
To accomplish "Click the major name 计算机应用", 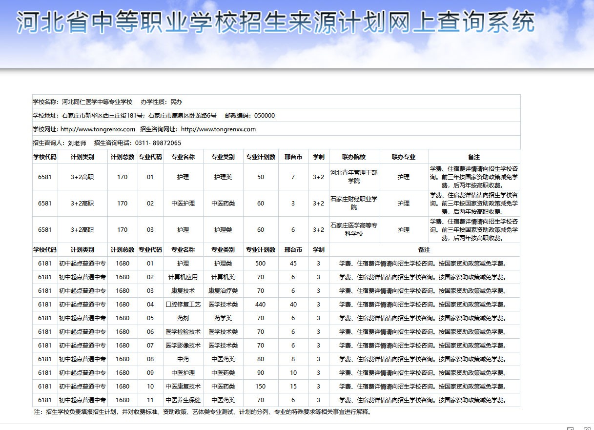I will [x=183, y=277].
